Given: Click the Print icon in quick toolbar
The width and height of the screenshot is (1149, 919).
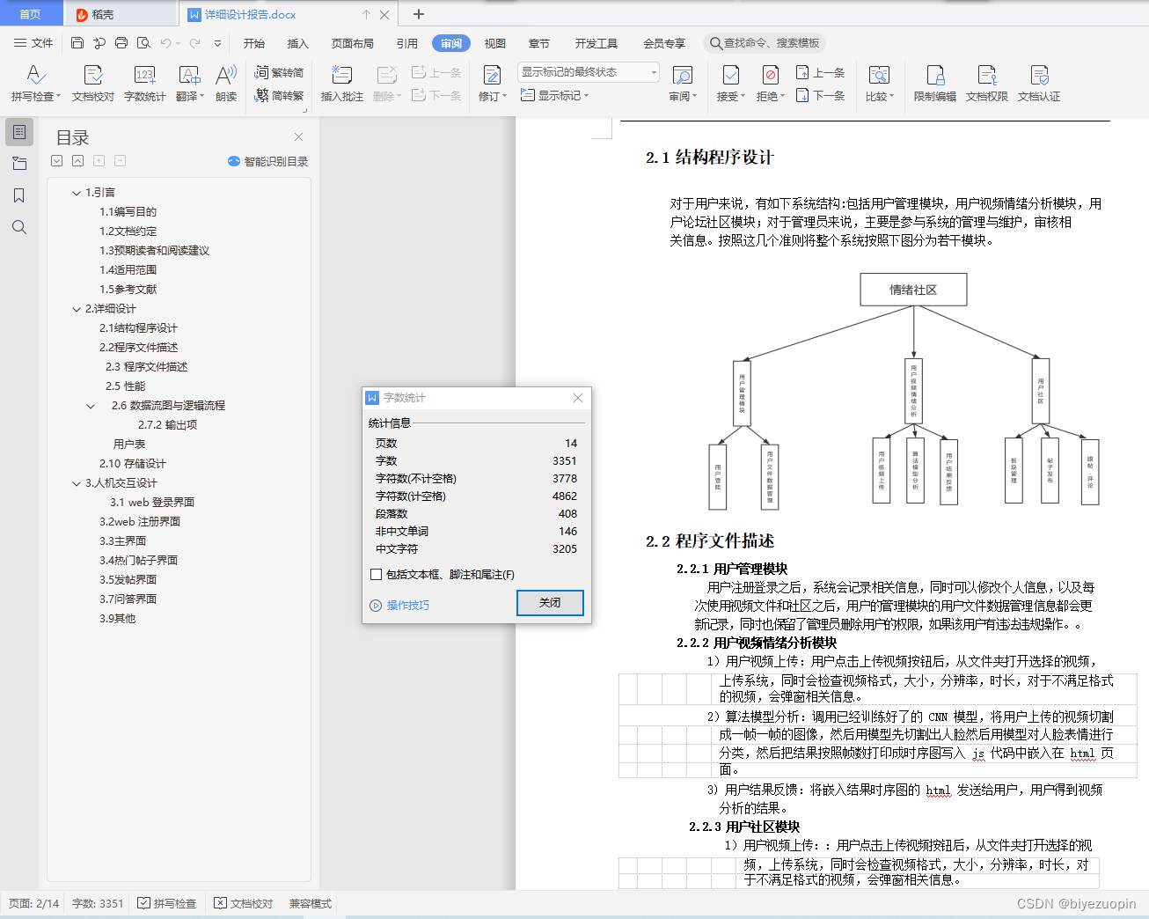Looking at the screenshot, I should point(121,42).
